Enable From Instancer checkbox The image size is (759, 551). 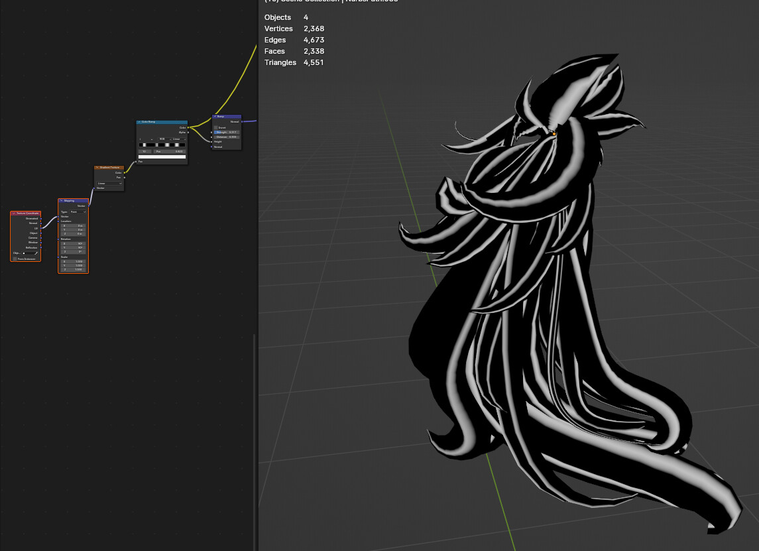[15, 259]
